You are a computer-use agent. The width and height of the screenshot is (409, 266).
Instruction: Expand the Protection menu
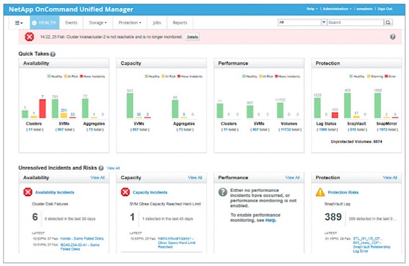pyautogui.click(x=130, y=23)
